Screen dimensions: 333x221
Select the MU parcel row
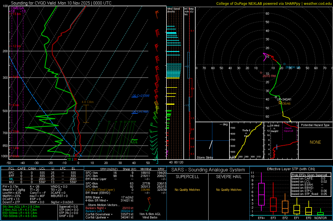click(42, 182)
